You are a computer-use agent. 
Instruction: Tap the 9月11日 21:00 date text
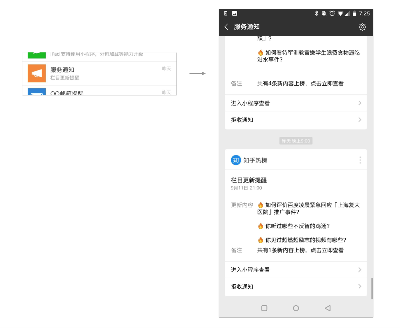tap(246, 188)
